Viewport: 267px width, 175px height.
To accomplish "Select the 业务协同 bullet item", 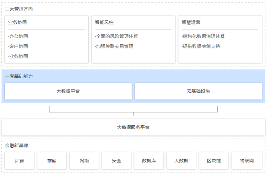I will [18, 56].
